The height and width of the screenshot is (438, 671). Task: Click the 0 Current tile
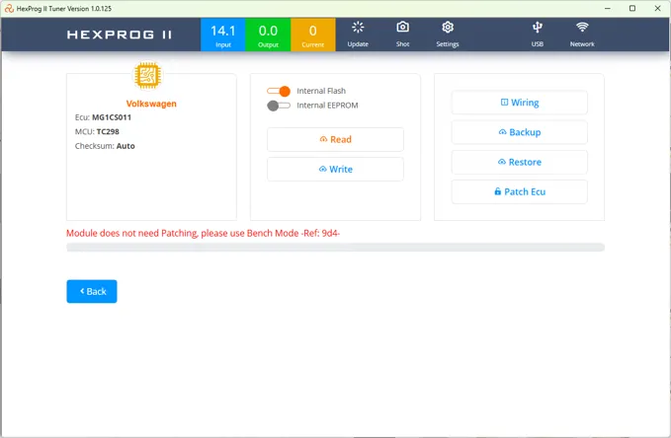(x=313, y=35)
